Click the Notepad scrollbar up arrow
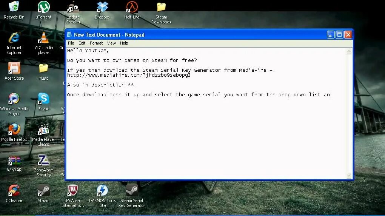The height and width of the screenshot is (216, 385). (x=349, y=51)
